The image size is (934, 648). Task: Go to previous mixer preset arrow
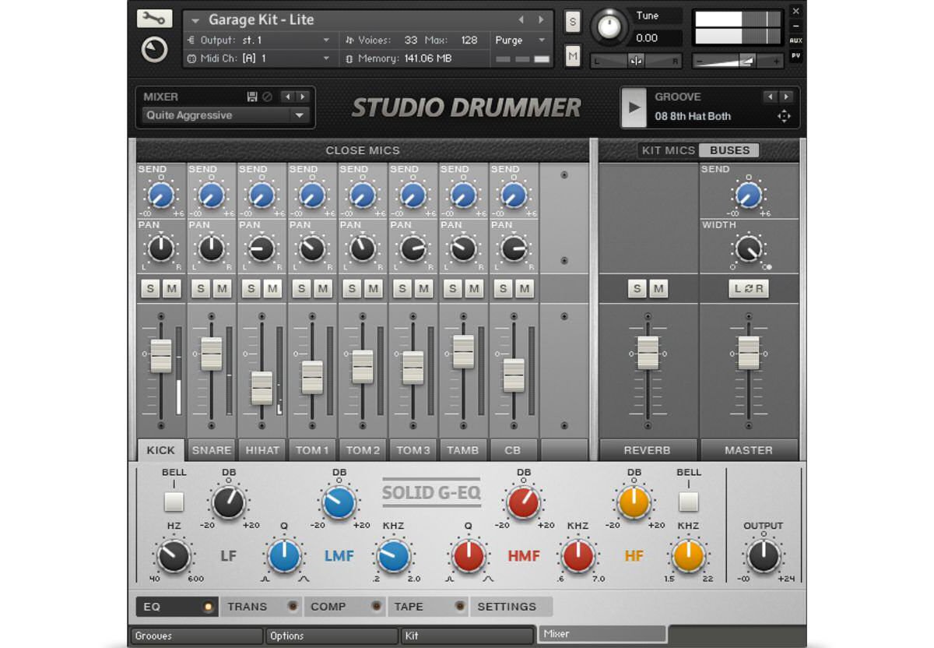pyautogui.click(x=287, y=97)
